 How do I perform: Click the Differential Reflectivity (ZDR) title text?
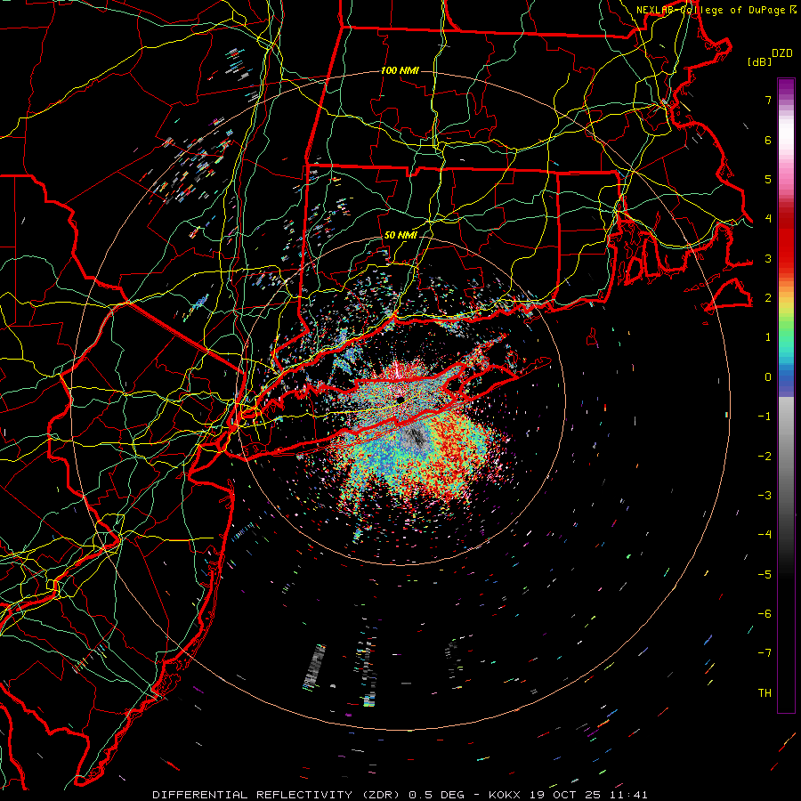278,795
